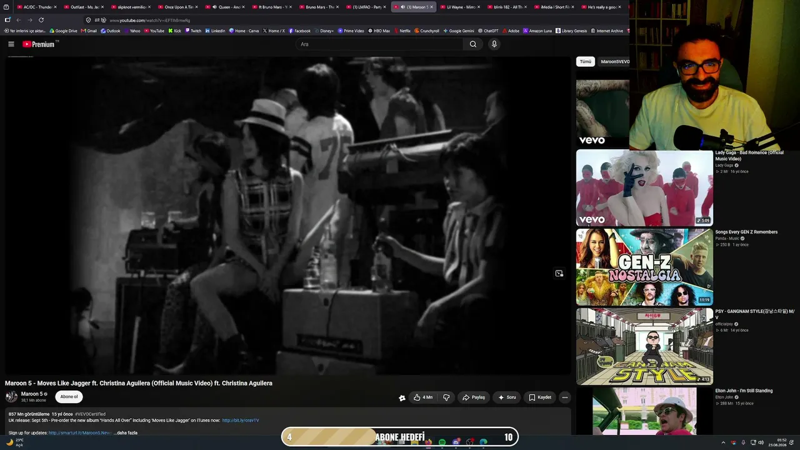Image resolution: width=800 pixels, height=450 pixels.
Task: Open the Maroon 5 channel avatar
Action: point(11,397)
